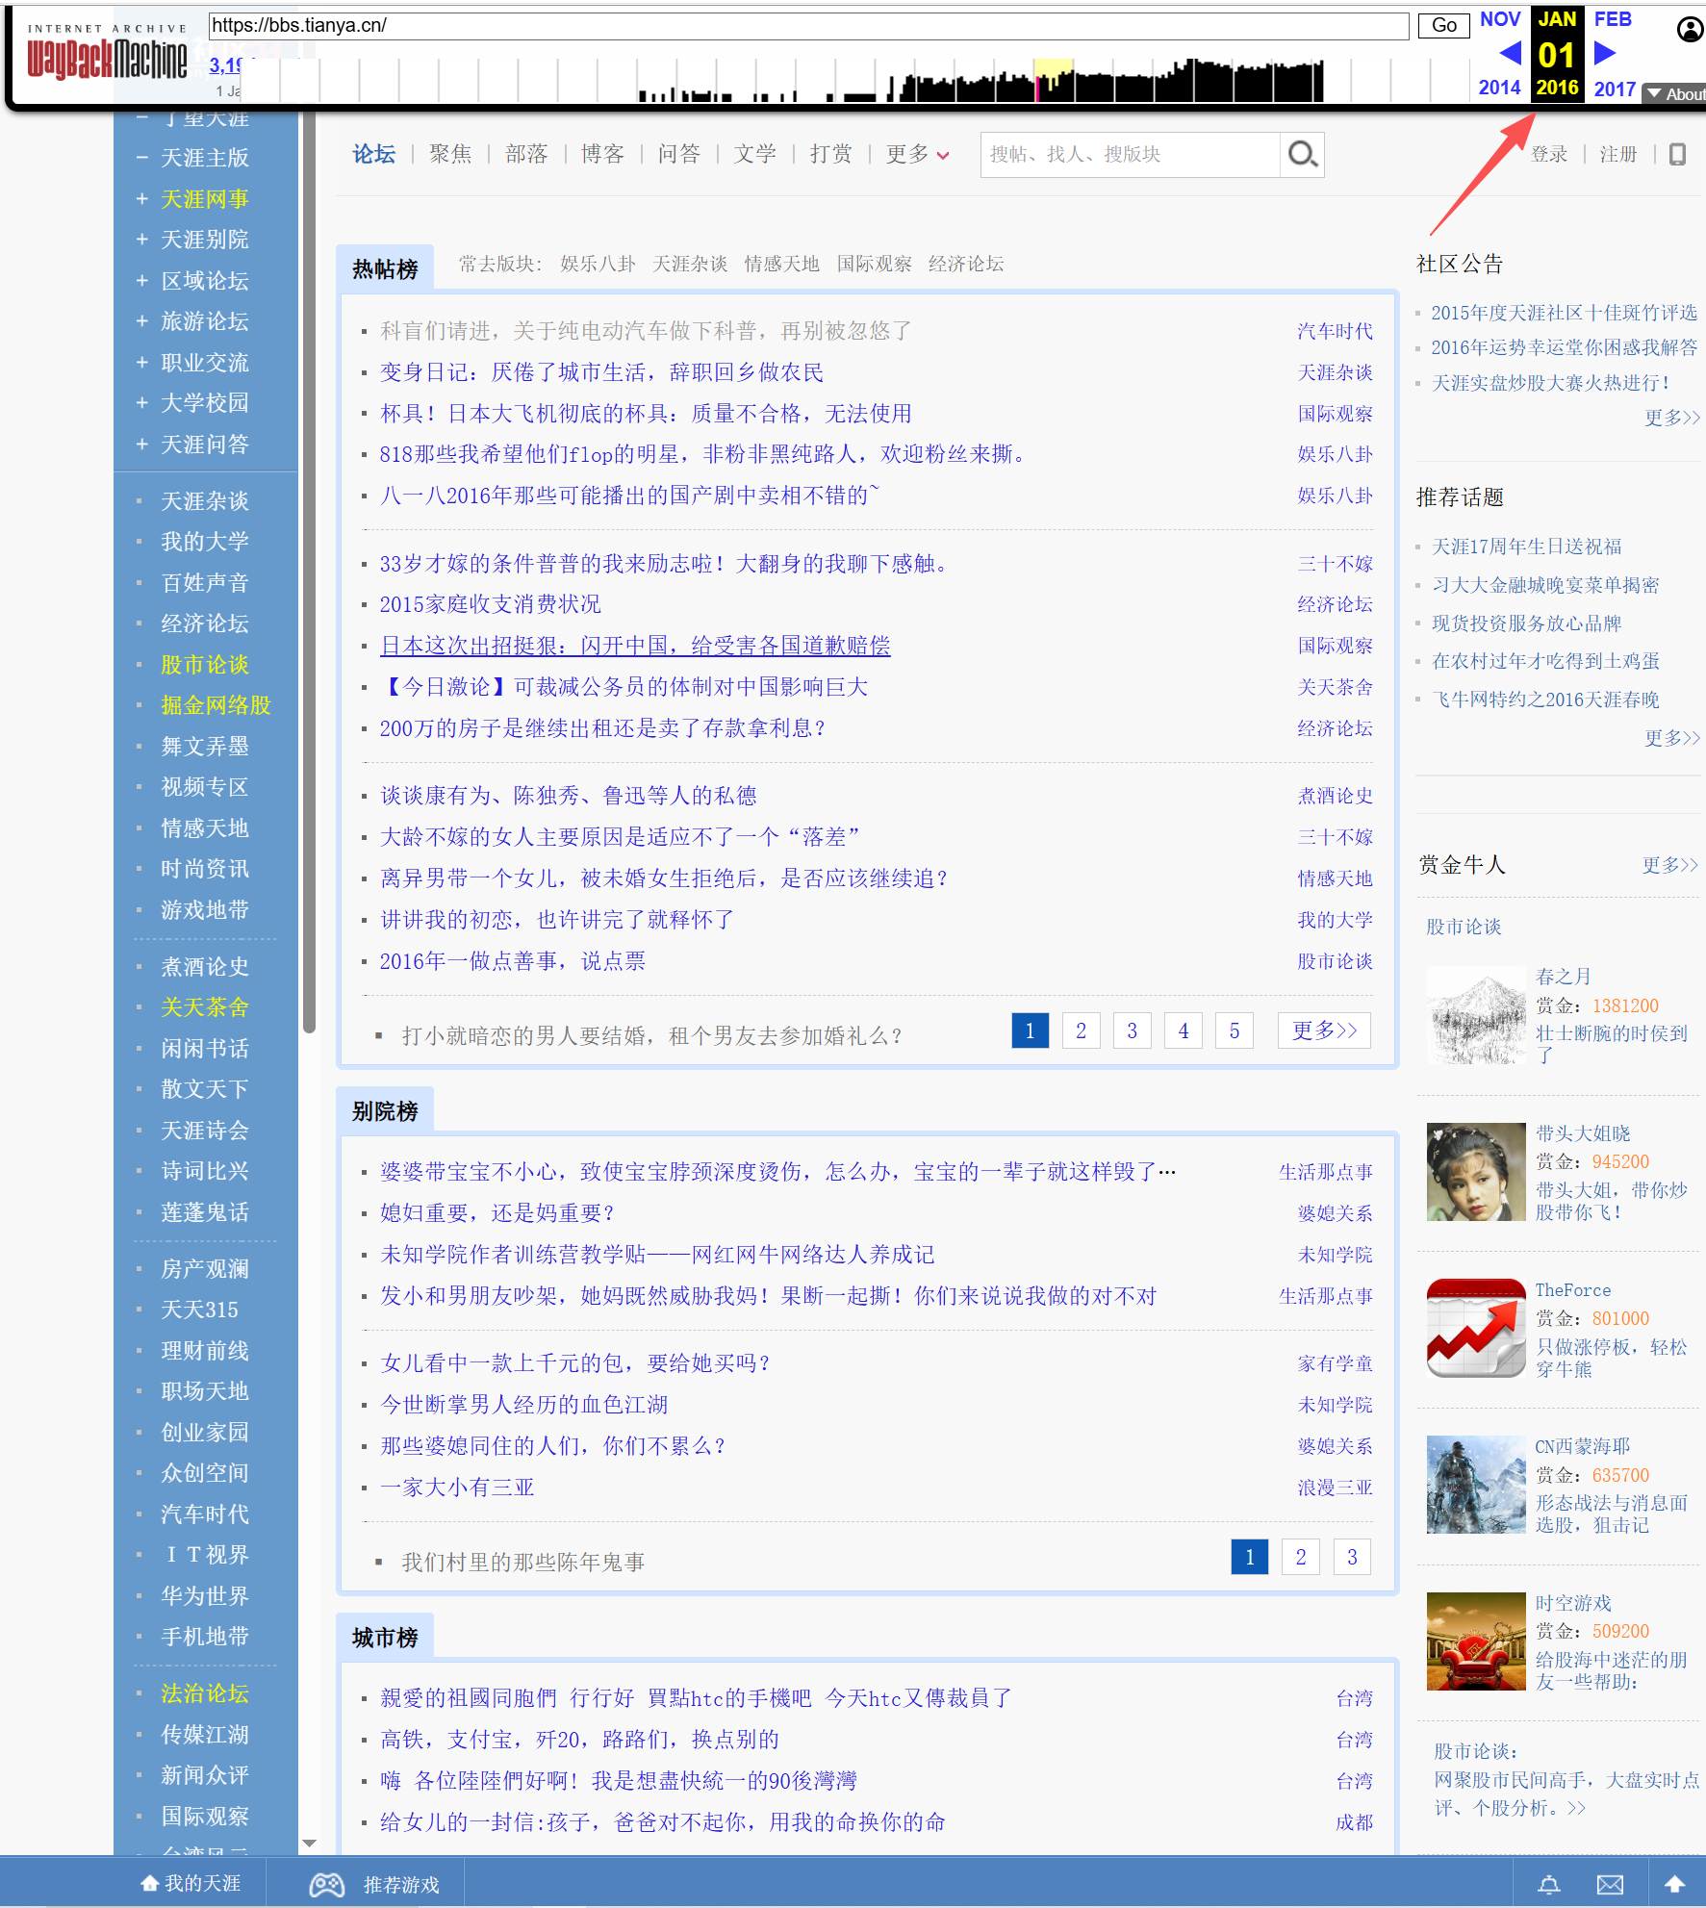Go to previous capture with left arrow

tap(1509, 52)
